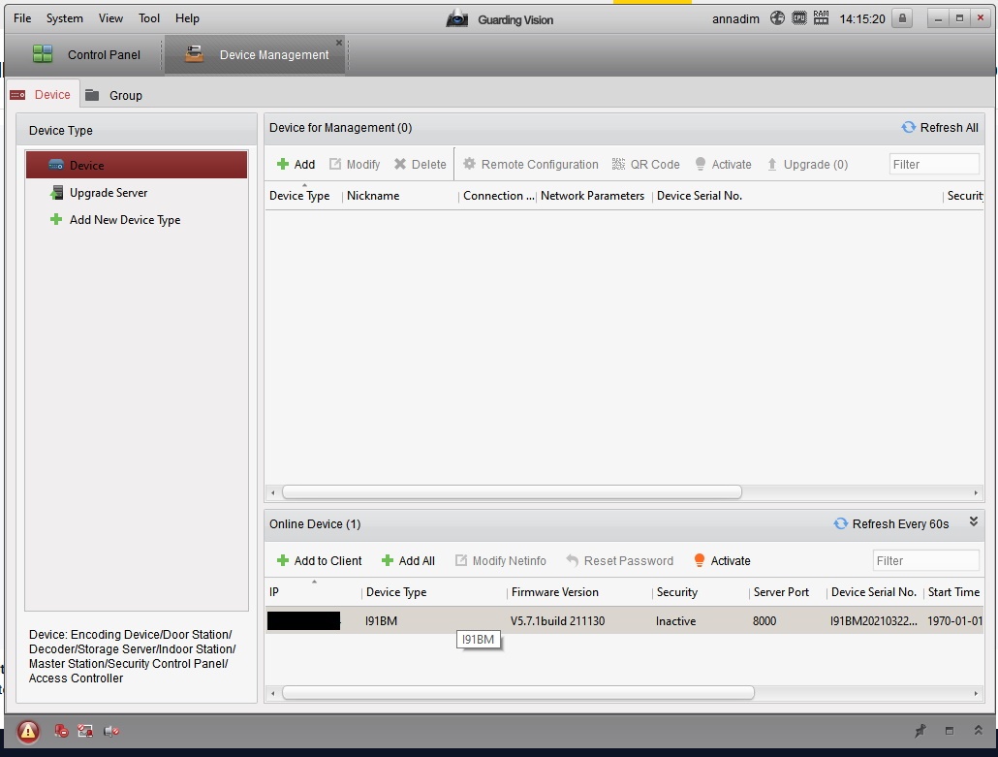Viewport: 998px width, 757px height.
Task: Click the Delete device button
Action: pos(421,164)
